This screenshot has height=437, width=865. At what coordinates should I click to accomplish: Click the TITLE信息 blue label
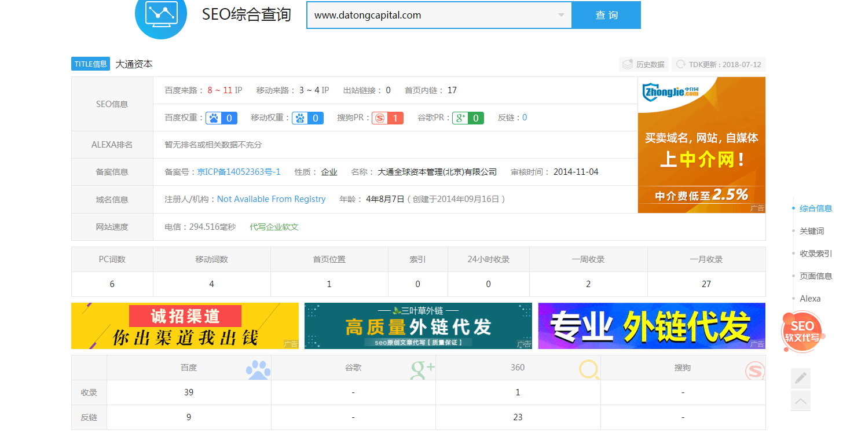[90, 64]
